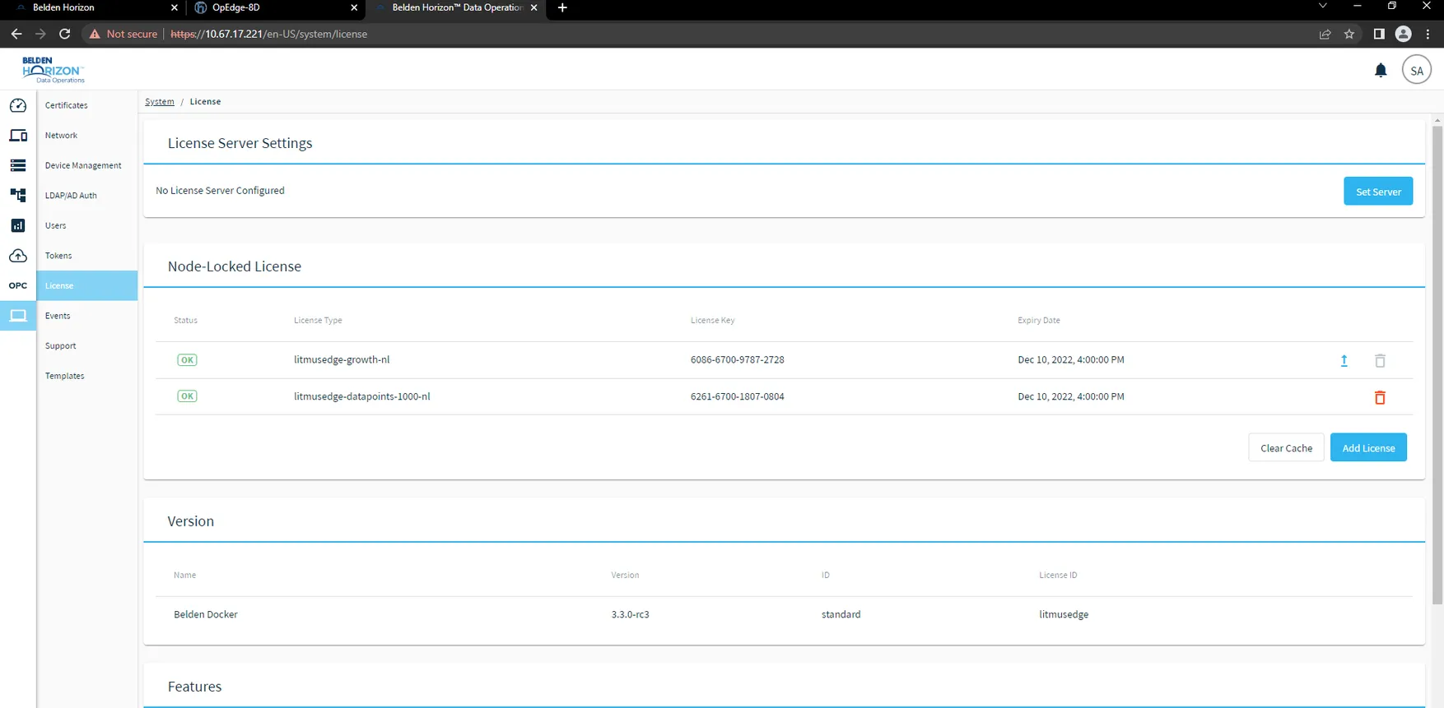The image size is (1444, 708).
Task: Click the Add License button
Action: coord(1368,448)
